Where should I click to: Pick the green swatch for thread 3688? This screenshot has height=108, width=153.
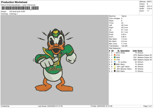pyautogui.click(x=115, y=57)
